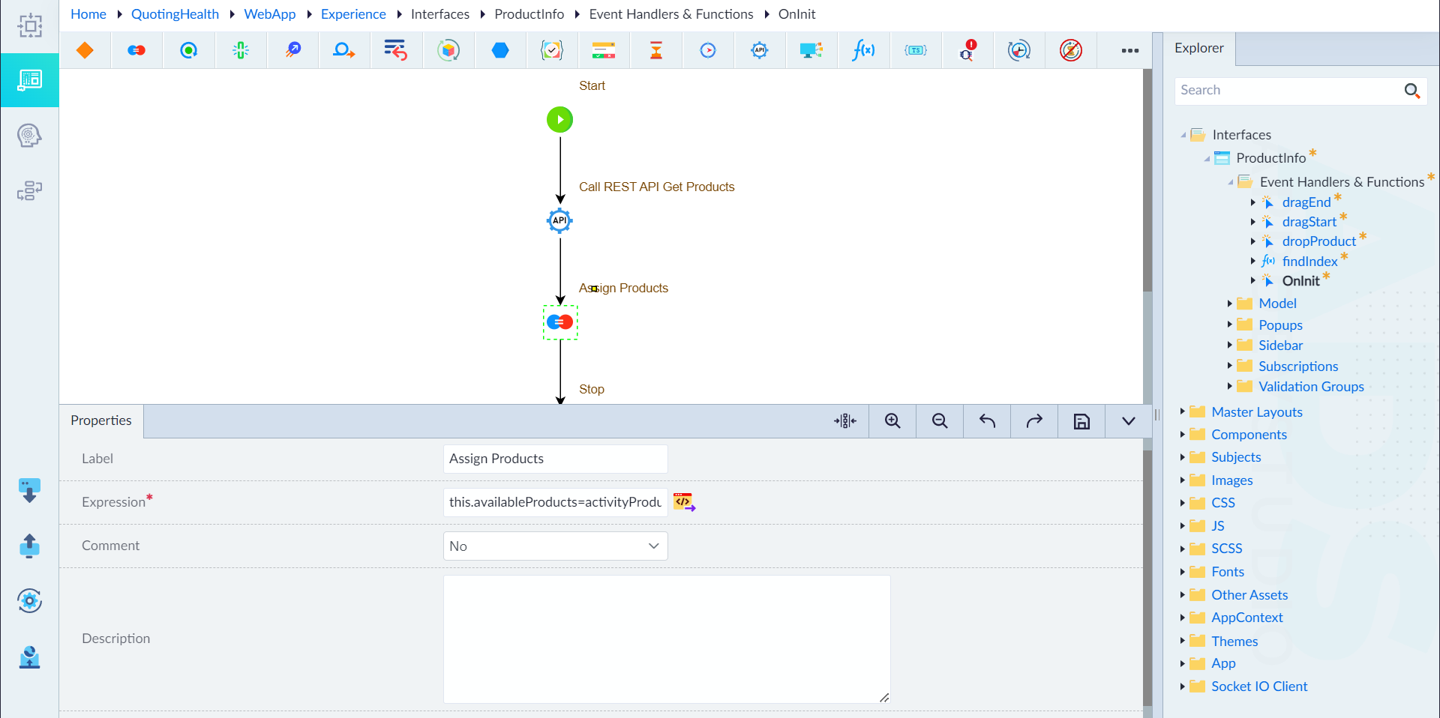Choose the hourglass wait tool
The image size is (1440, 718).
point(656,50)
